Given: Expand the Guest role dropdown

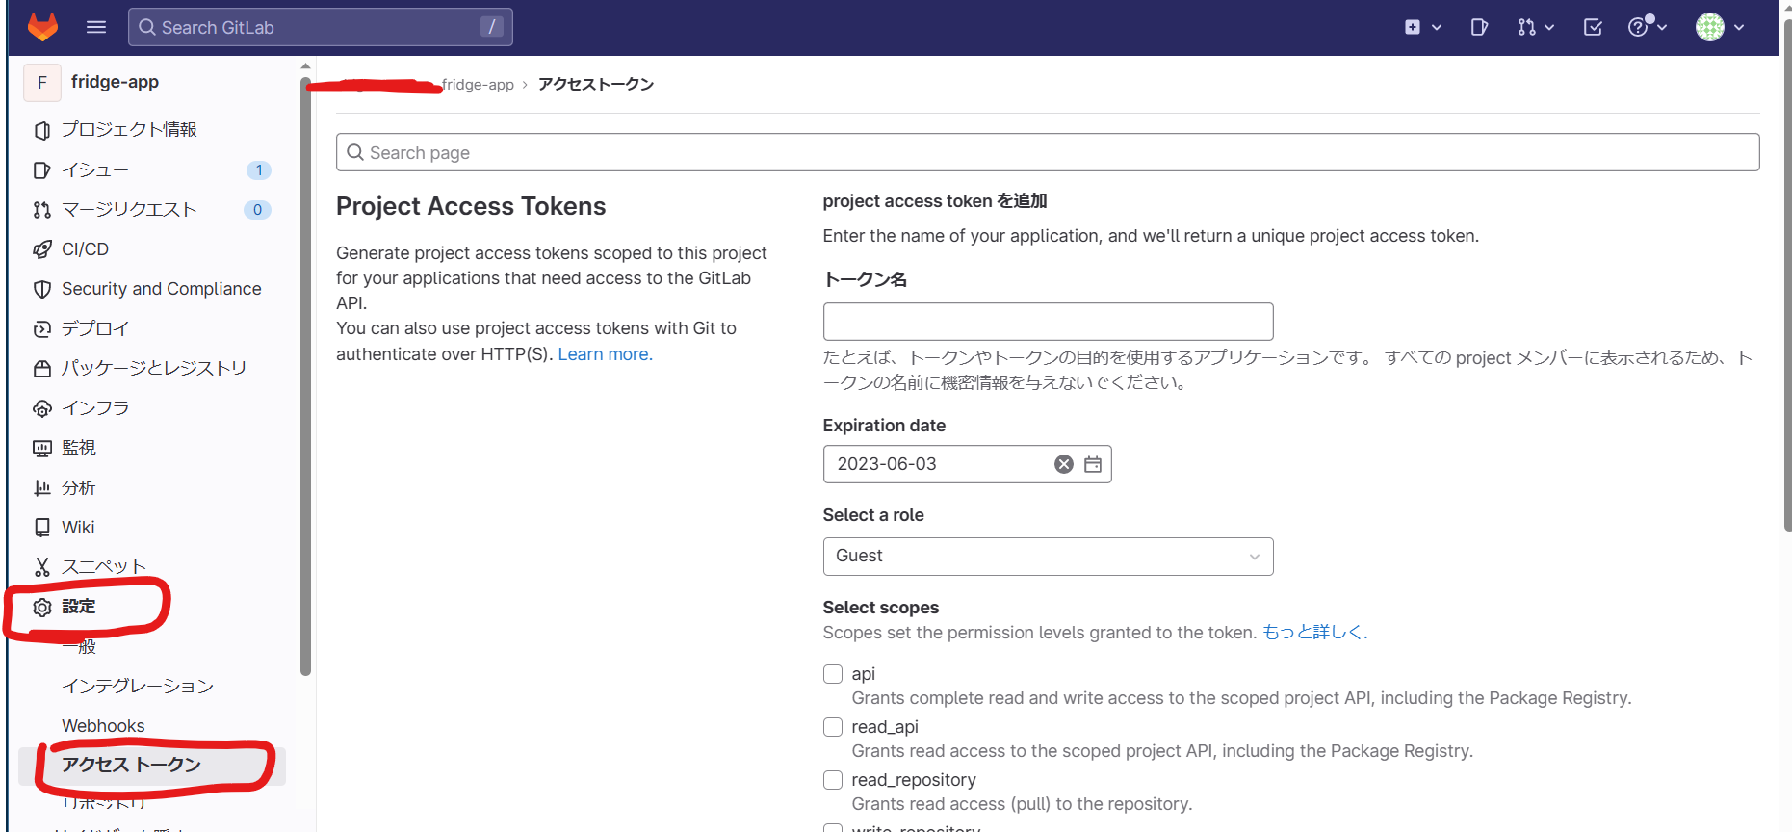Looking at the screenshot, I should coord(1048,557).
